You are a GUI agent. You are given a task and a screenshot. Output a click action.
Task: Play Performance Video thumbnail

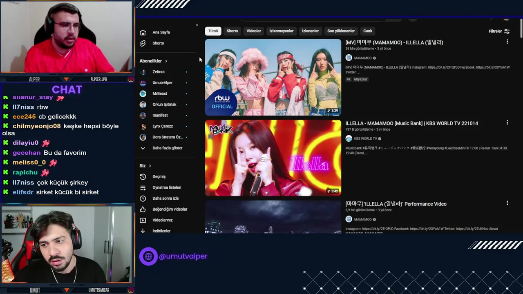pyautogui.click(x=273, y=217)
